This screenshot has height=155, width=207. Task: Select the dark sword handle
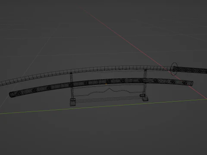point(191,70)
